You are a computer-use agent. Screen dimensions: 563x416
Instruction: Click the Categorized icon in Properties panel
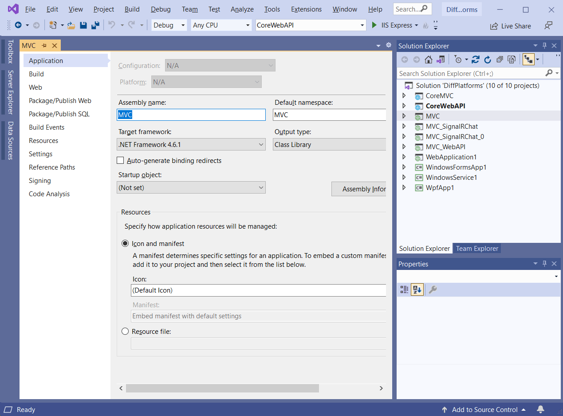click(404, 289)
